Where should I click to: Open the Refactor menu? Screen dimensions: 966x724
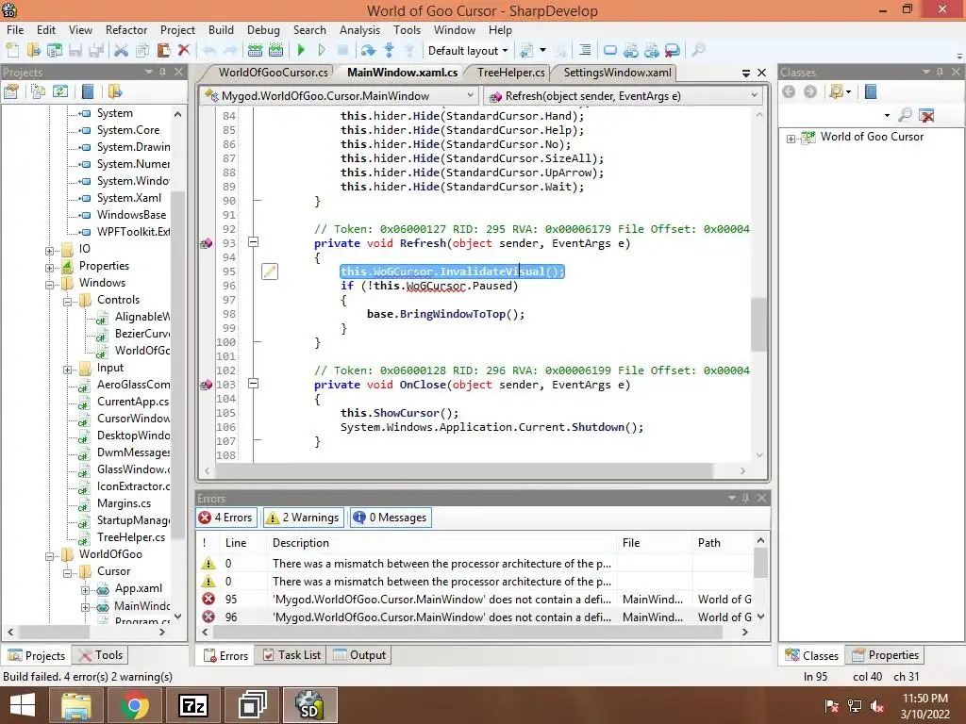[x=126, y=30]
